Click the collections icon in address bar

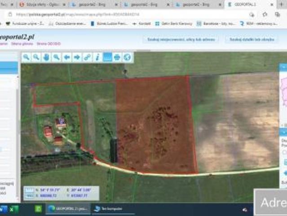coord(278,14)
